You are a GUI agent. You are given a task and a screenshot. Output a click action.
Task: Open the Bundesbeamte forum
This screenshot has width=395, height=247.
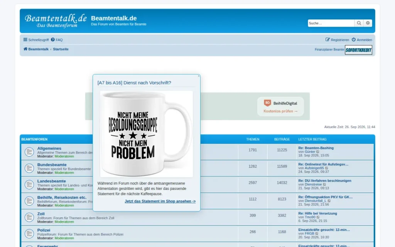tap(52, 165)
